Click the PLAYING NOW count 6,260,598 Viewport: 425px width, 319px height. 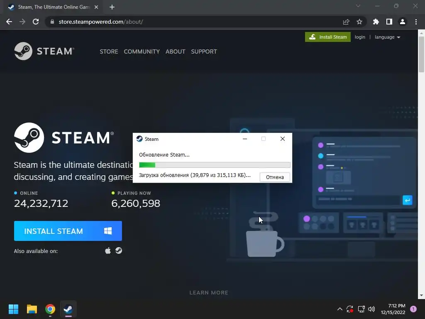tap(136, 204)
